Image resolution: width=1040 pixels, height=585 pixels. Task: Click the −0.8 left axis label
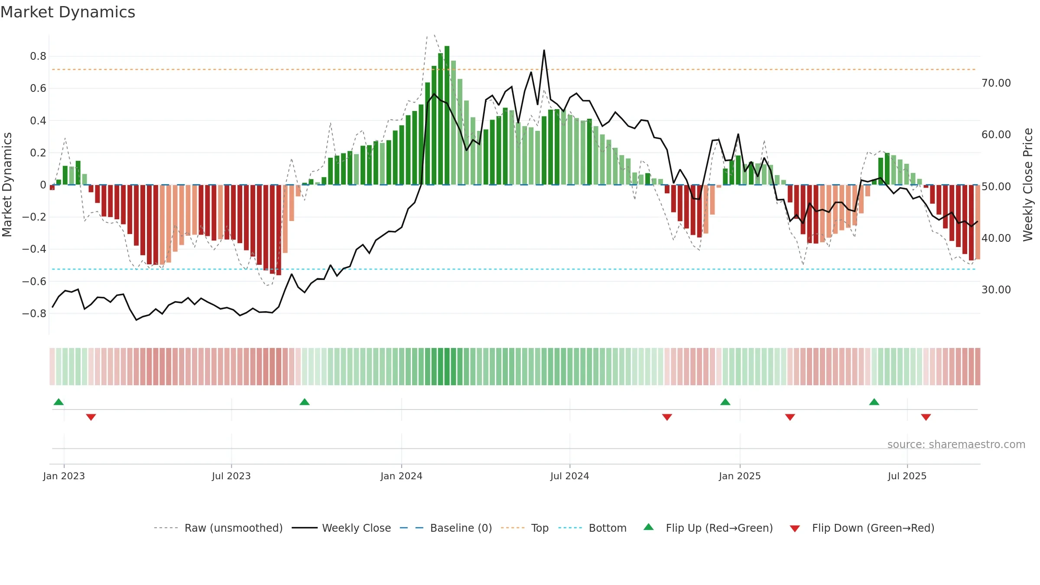coord(34,313)
